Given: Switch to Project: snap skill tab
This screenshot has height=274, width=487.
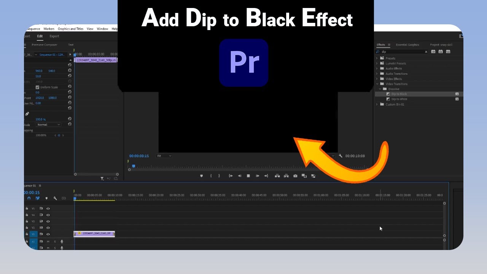Looking at the screenshot, I should click(x=441, y=45).
